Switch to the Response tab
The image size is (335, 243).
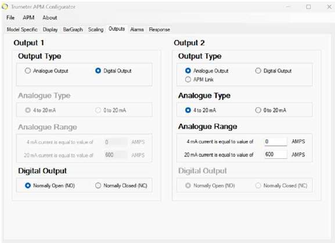coord(160,30)
